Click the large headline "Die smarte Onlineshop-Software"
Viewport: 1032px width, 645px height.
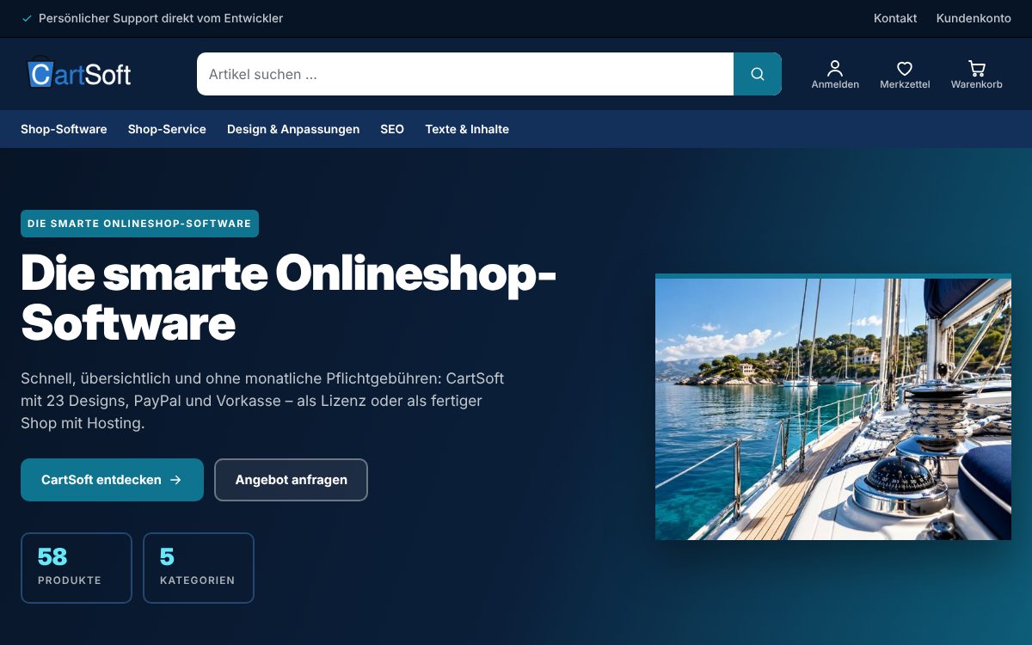(288, 298)
